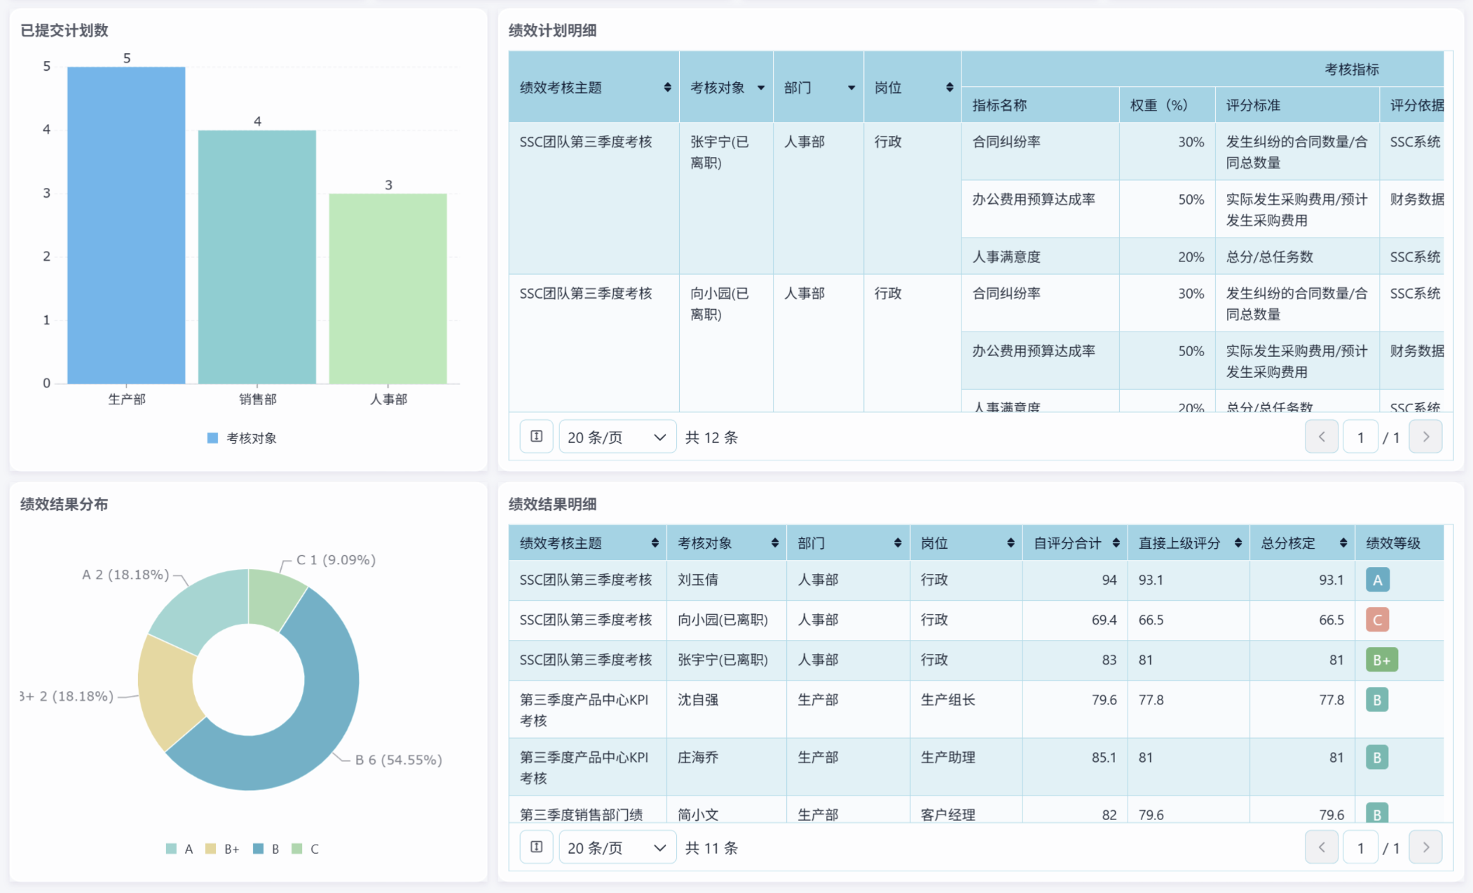The height and width of the screenshot is (893, 1473).
Task: Click 刘玉倩 name in results table
Action: (x=698, y=580)
